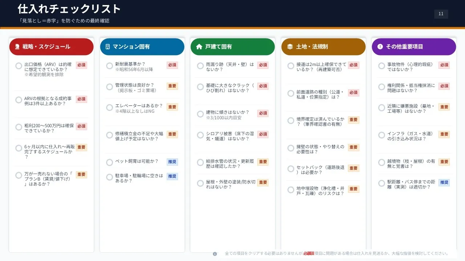Select the ペット飼育は可能か？ circle
The image size is (465, 261).
(109, 162)
